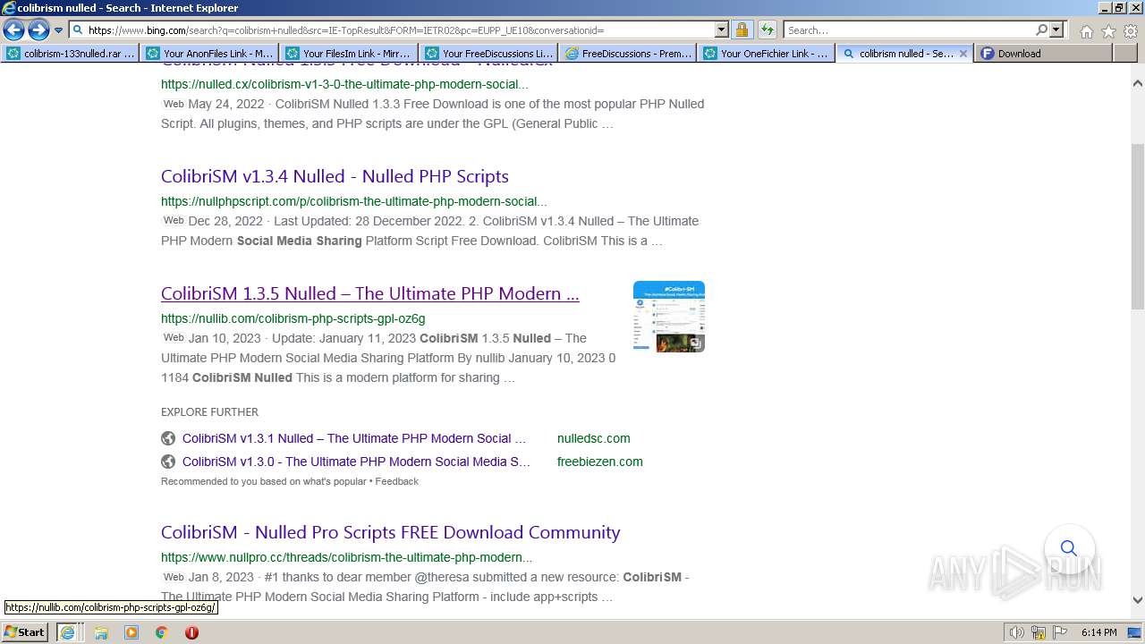Switch to Your OneFichier Link tab

(x=768, y=54)
